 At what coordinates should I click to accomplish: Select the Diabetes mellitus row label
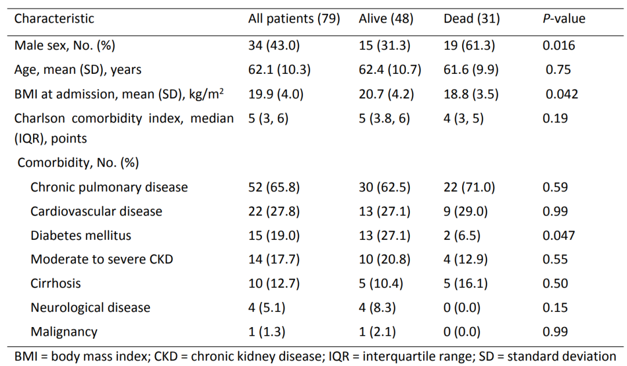[x=81, y=235]
